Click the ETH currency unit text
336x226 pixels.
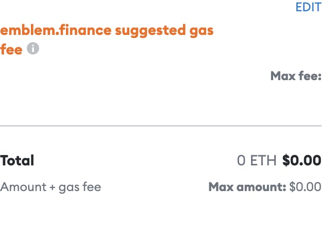pos(263,160)
